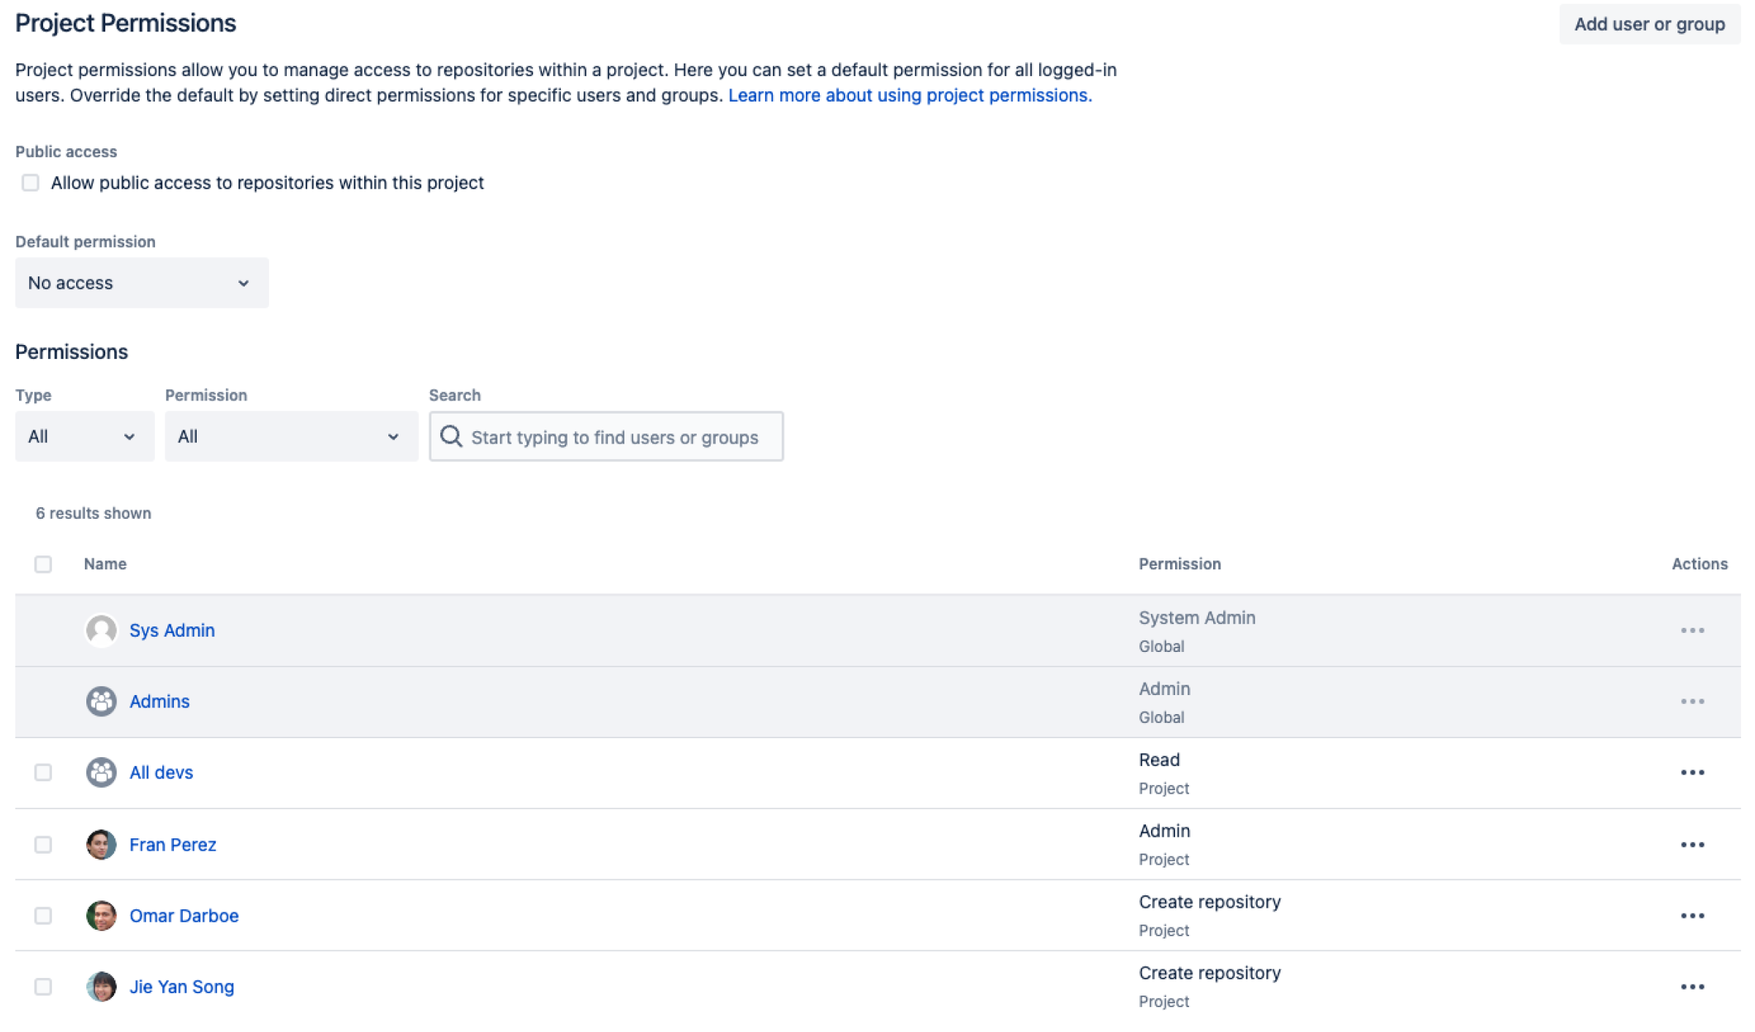Expand the Type filter dropdown
This screenshot has height=1032, width=1755.
pos(85,436)
